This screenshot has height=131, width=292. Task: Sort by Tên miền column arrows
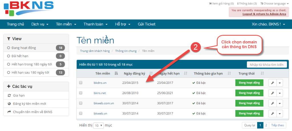[116, 74]
